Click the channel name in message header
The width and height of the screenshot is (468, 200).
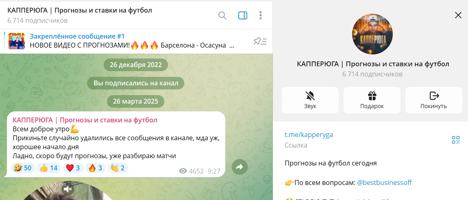tap(85, 120)
